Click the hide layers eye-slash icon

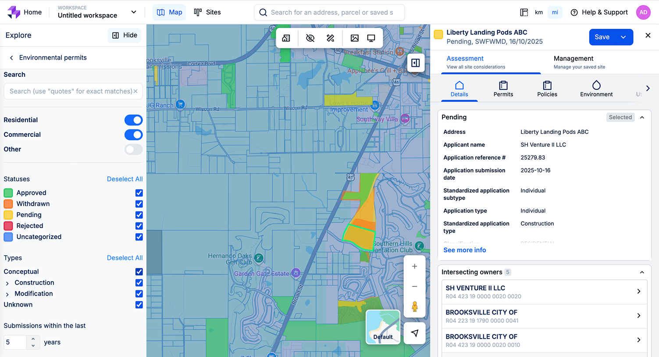pyautogui.click(x=310, y=38)
